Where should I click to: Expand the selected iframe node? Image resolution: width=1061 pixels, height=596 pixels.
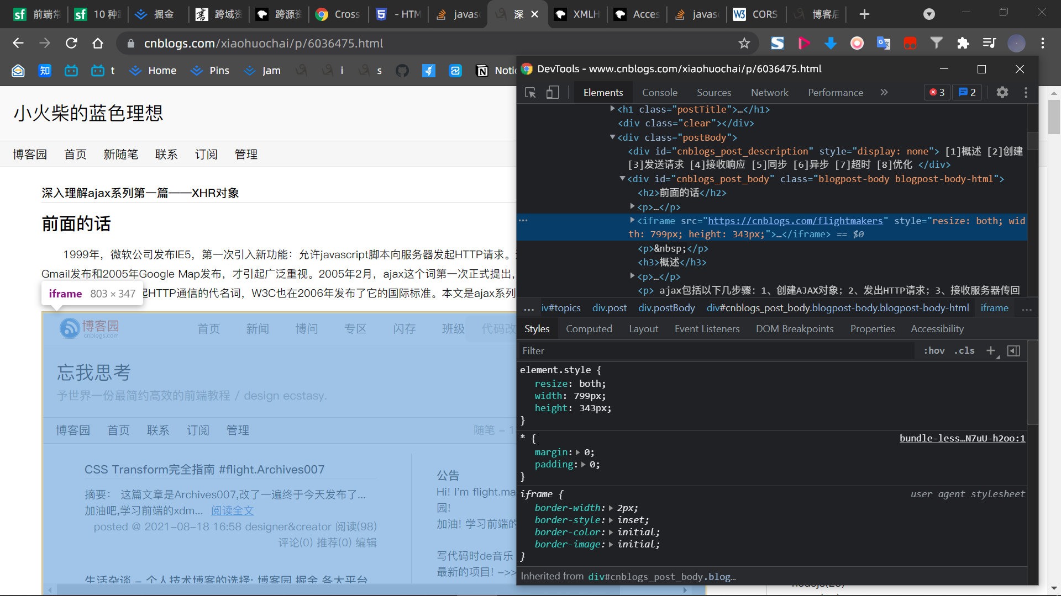click(x=632, y=220)
